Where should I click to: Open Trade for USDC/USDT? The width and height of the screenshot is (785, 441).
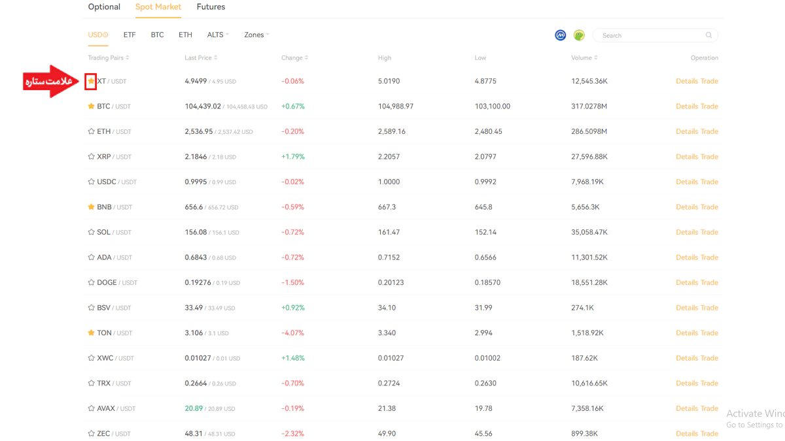(x=709, y=182)
